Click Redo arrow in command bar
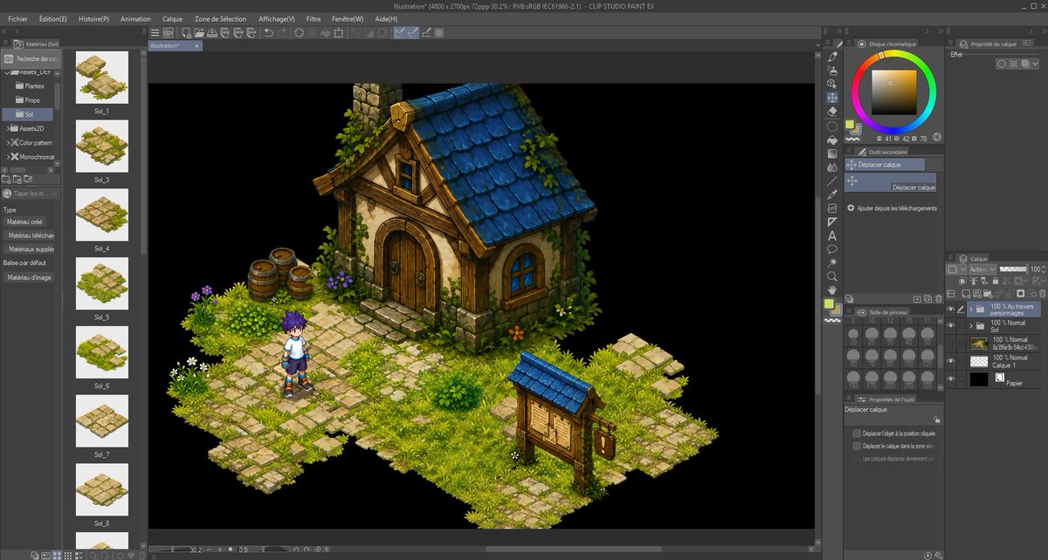Viewport: 1048px width, 560px height. point(282,32)
